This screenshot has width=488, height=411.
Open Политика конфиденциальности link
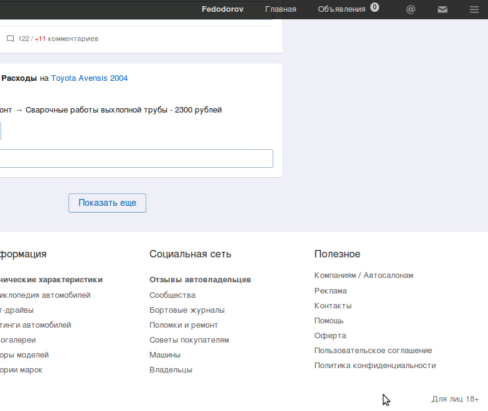(x=375, y=366)
